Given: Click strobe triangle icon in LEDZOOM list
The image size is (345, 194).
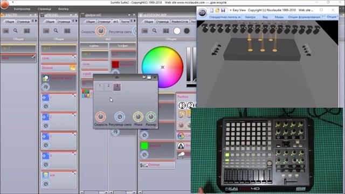Looking at the screenshot, I should [181, 145].
